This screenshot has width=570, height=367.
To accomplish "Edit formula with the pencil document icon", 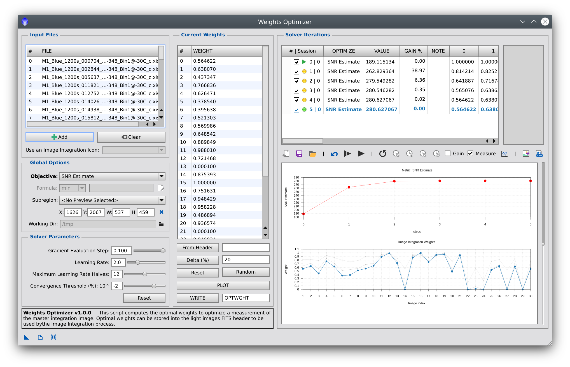I will [161, 188].
